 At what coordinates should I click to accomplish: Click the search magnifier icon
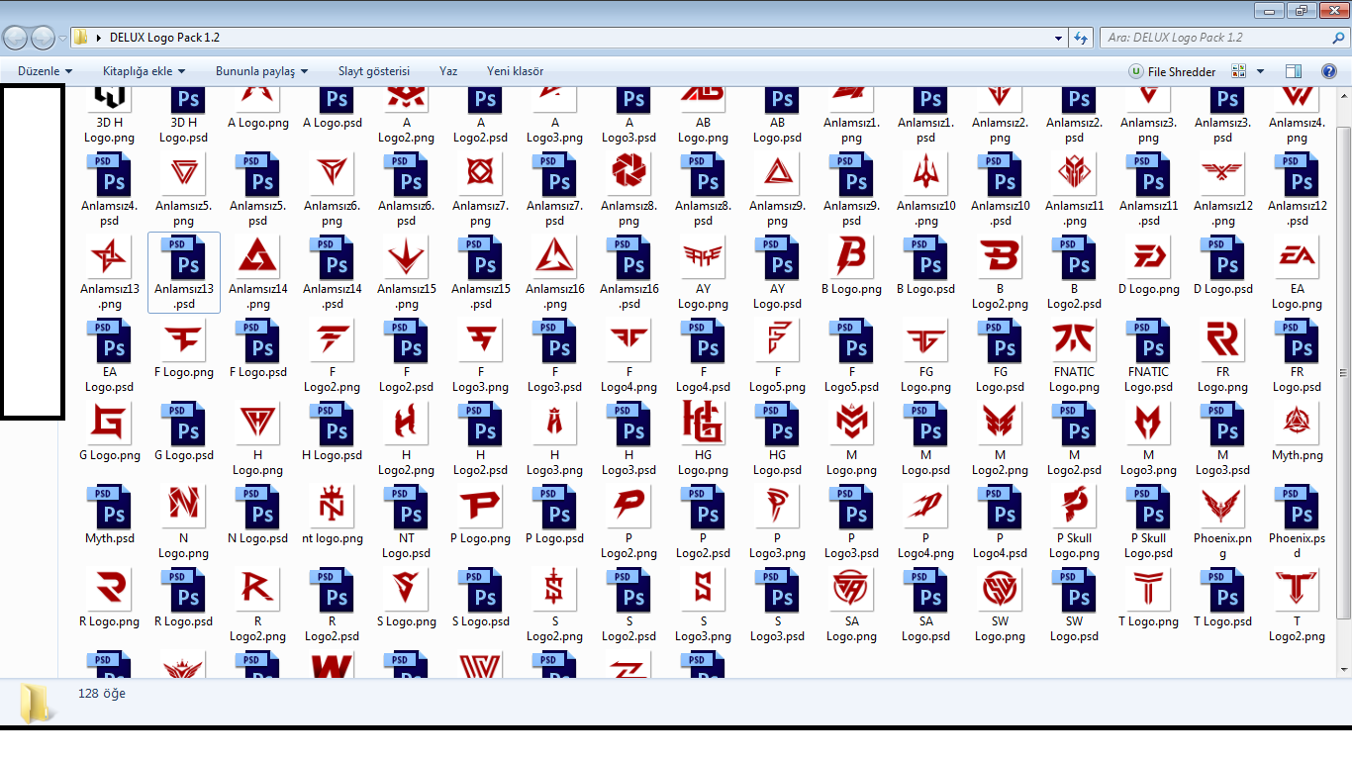point(1338,38)
